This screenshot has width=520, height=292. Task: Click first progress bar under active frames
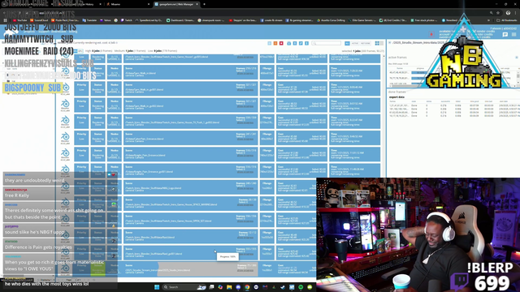[x=420, y=72]
